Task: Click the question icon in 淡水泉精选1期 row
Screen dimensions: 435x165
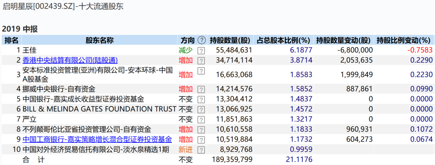Action: [x=201, y=150]
